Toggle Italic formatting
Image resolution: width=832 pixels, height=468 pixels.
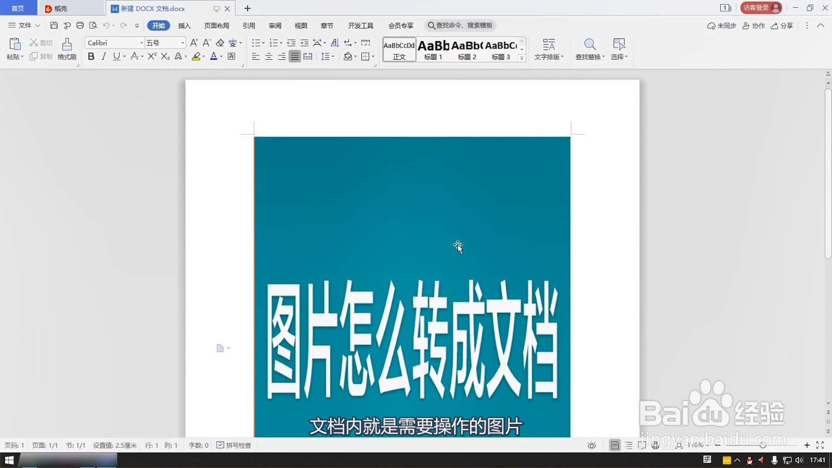pyautogui.click(x=103, y=56)
